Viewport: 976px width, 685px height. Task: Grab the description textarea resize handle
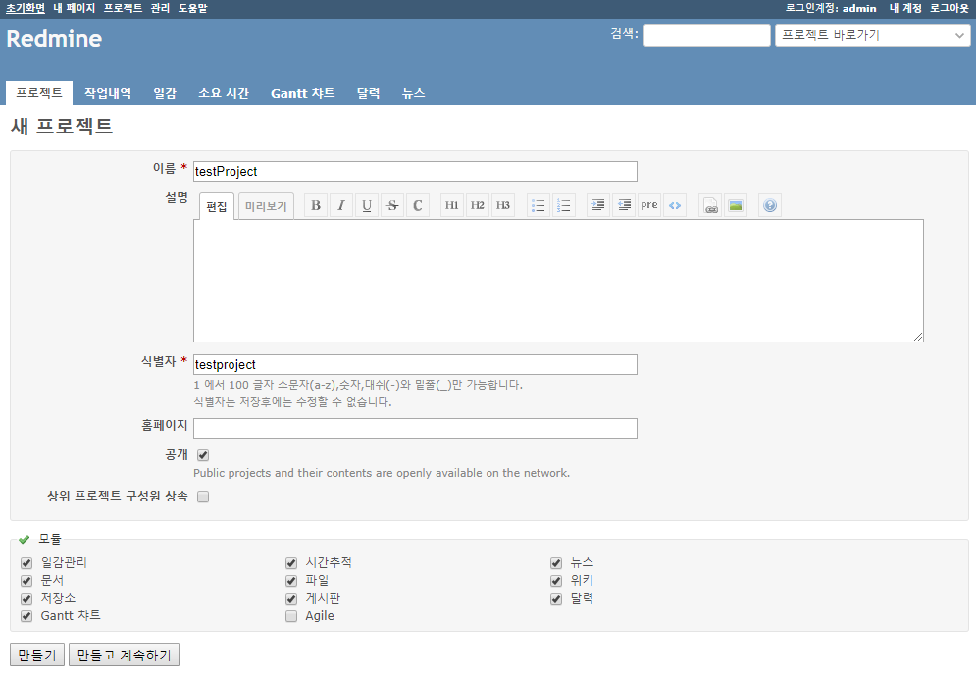point(918,337)
